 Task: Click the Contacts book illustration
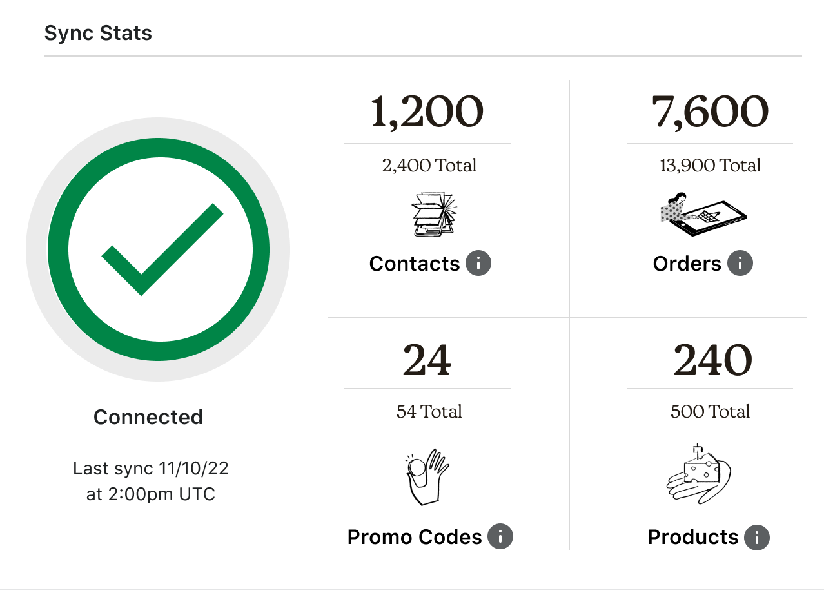coord(433,215)
